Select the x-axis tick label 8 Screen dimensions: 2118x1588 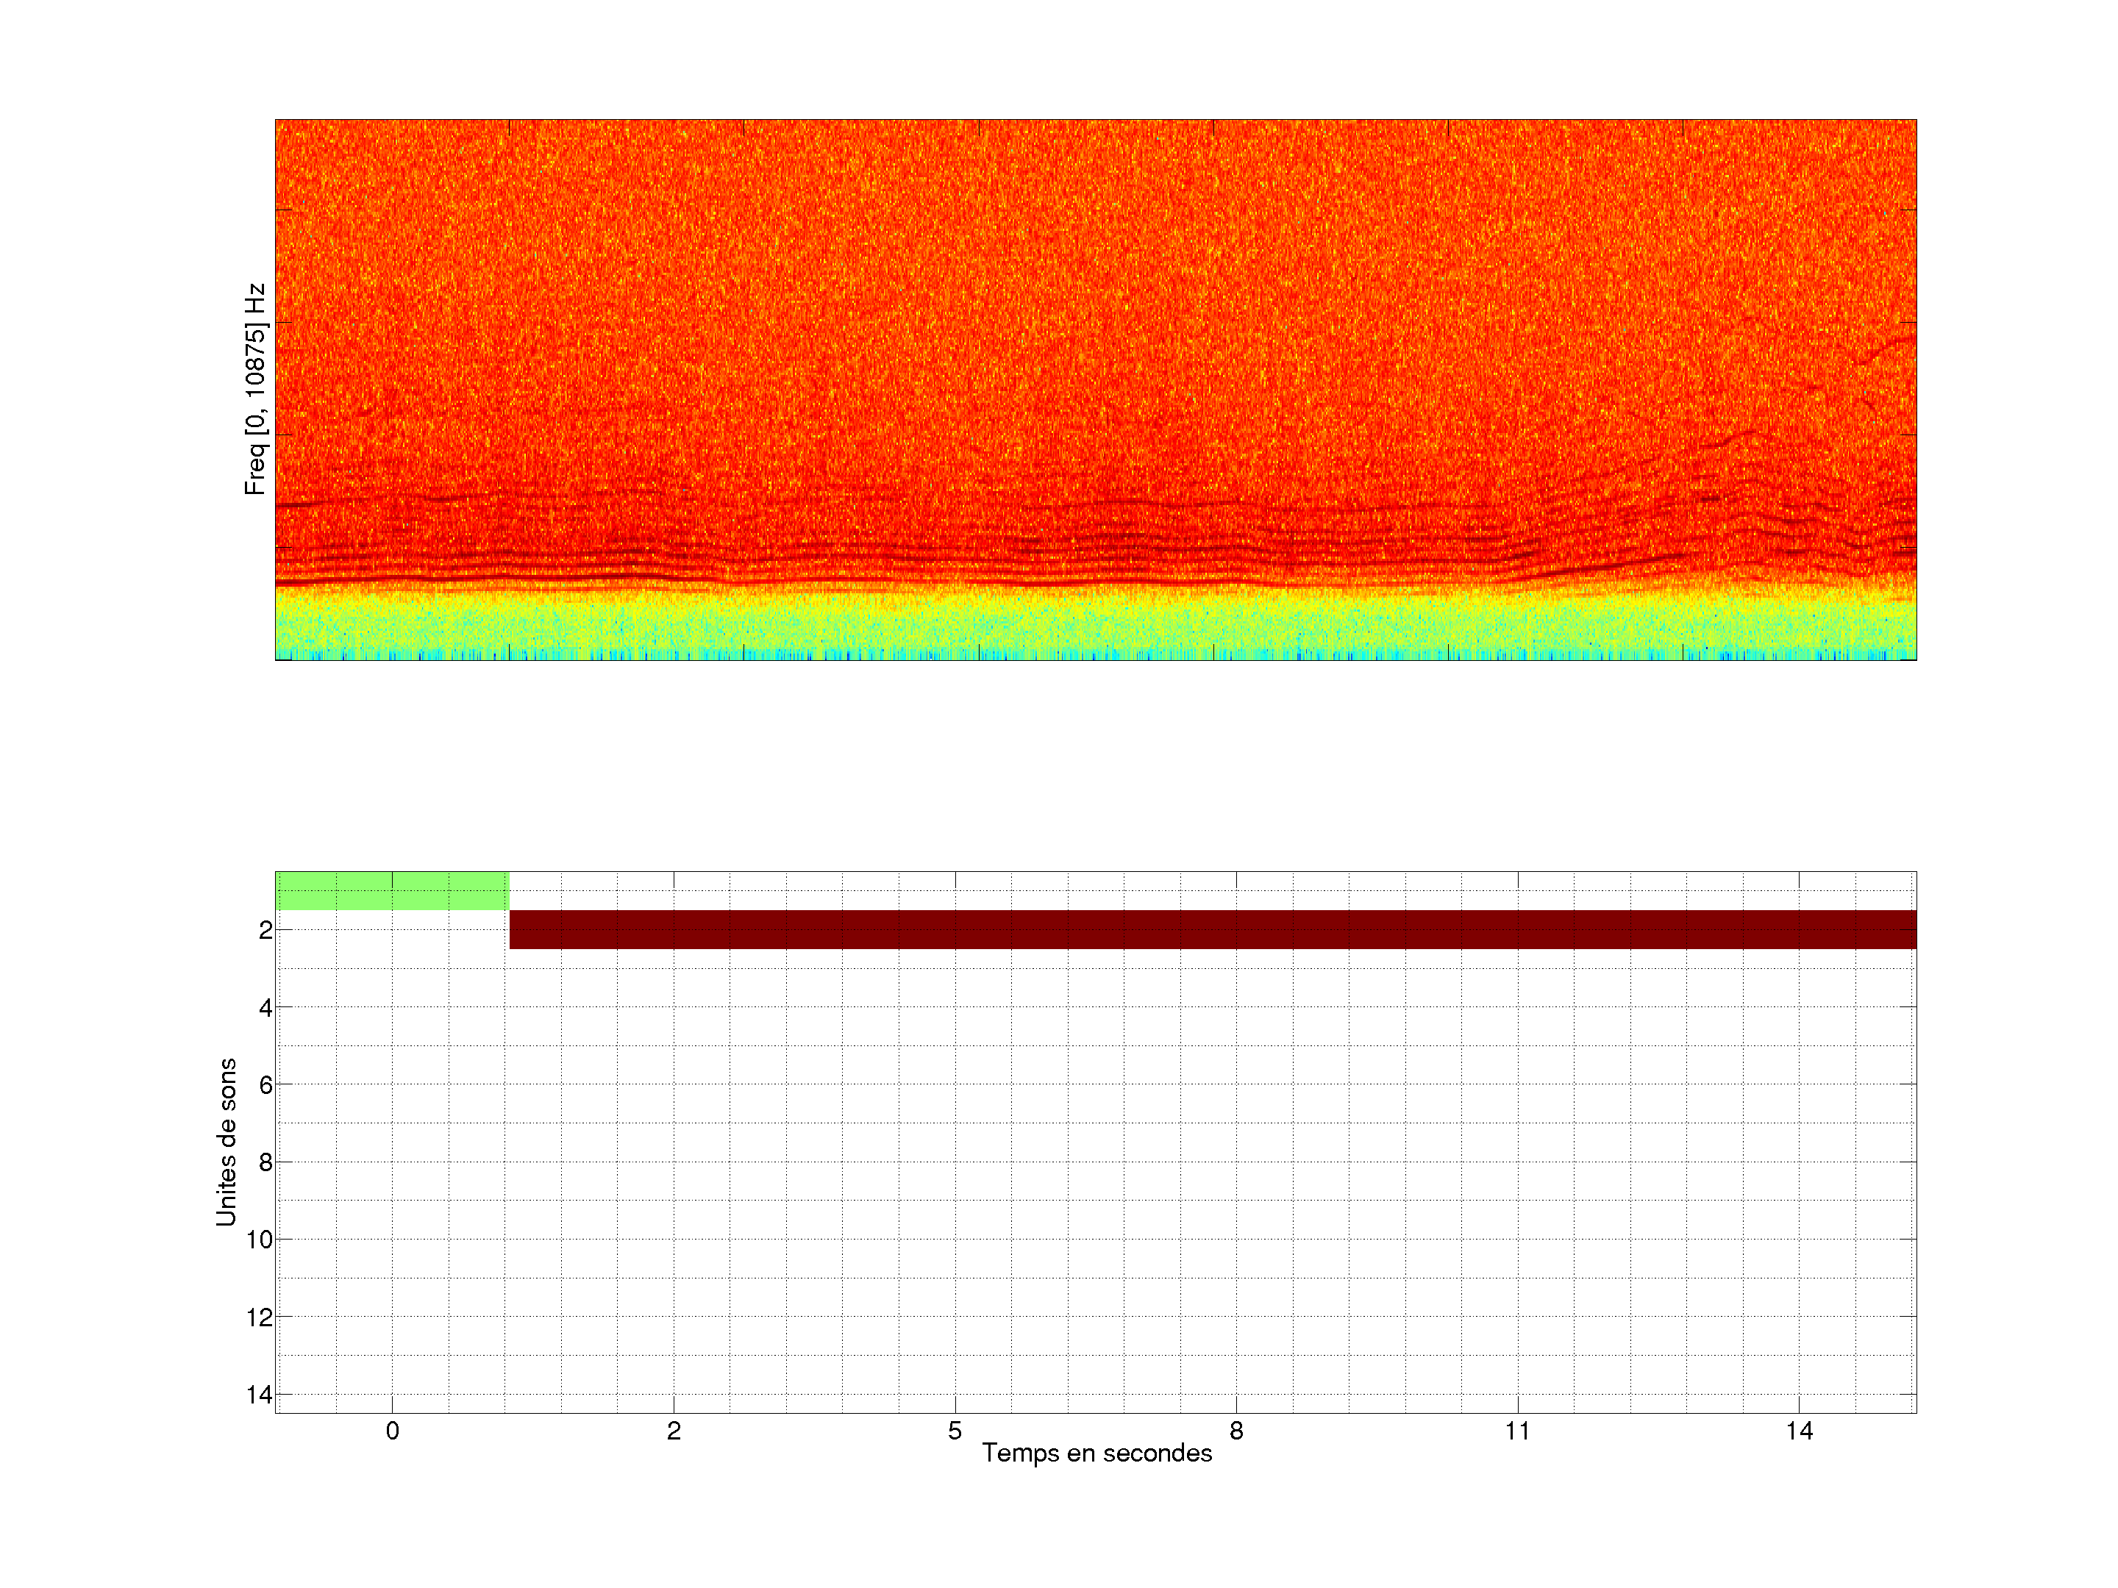pos(1236,1431)
